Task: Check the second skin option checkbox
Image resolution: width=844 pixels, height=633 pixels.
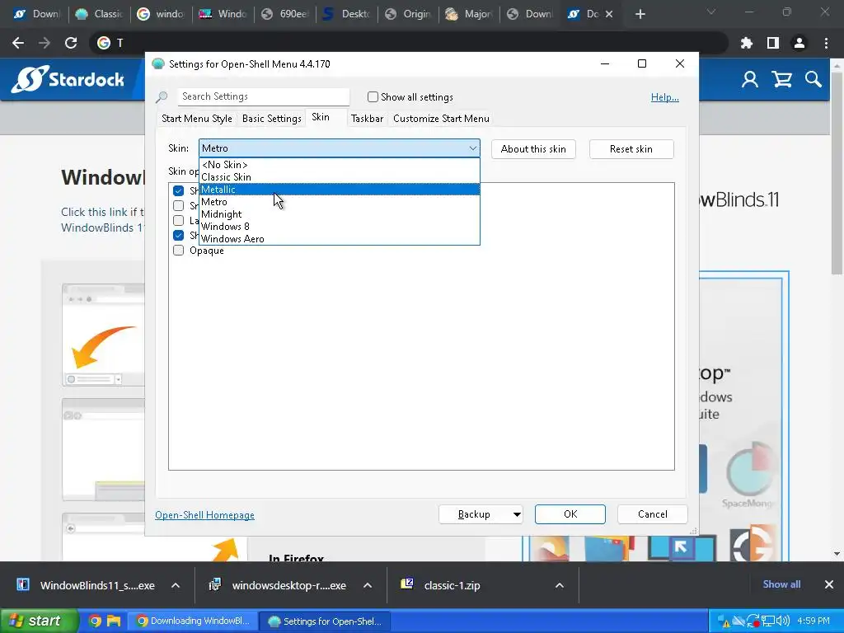Action: [x=178, y=205]
